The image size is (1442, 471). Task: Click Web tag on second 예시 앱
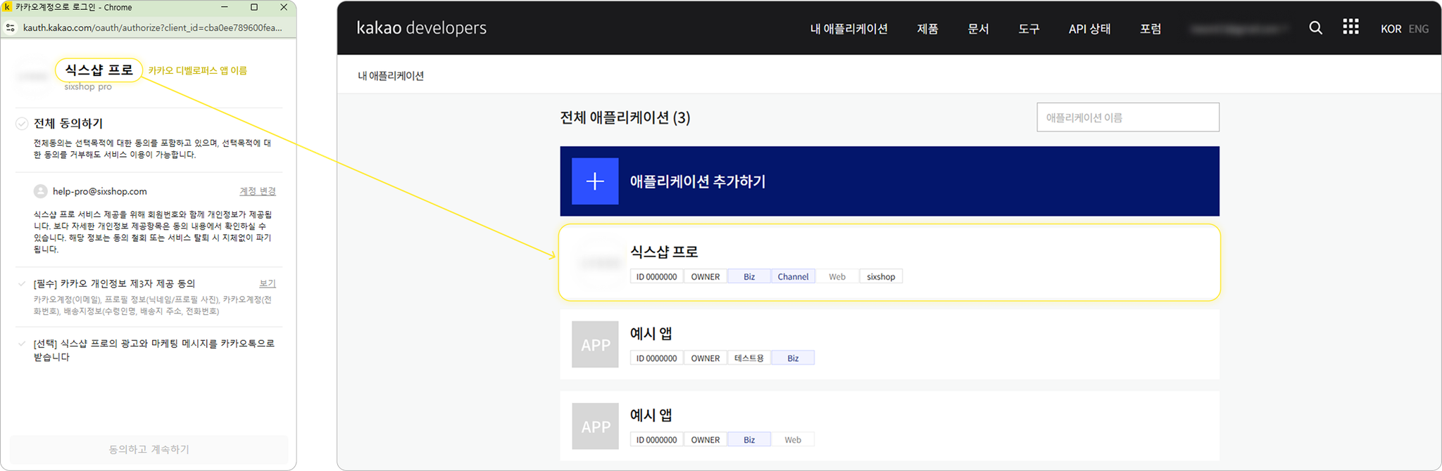point(793,439)
